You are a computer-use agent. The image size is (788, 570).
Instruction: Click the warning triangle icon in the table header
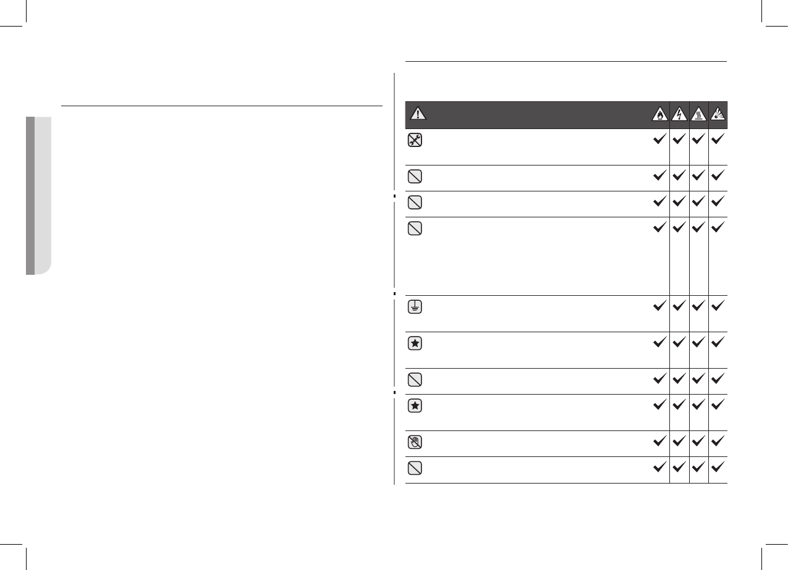pos(419,114)
